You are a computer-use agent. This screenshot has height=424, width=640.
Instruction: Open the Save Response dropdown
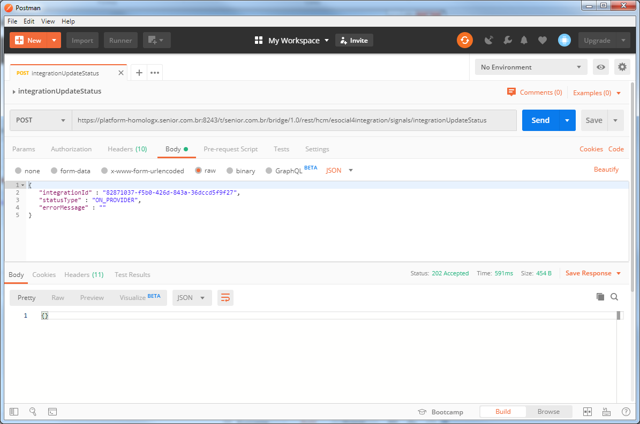(x=593, y=273)
